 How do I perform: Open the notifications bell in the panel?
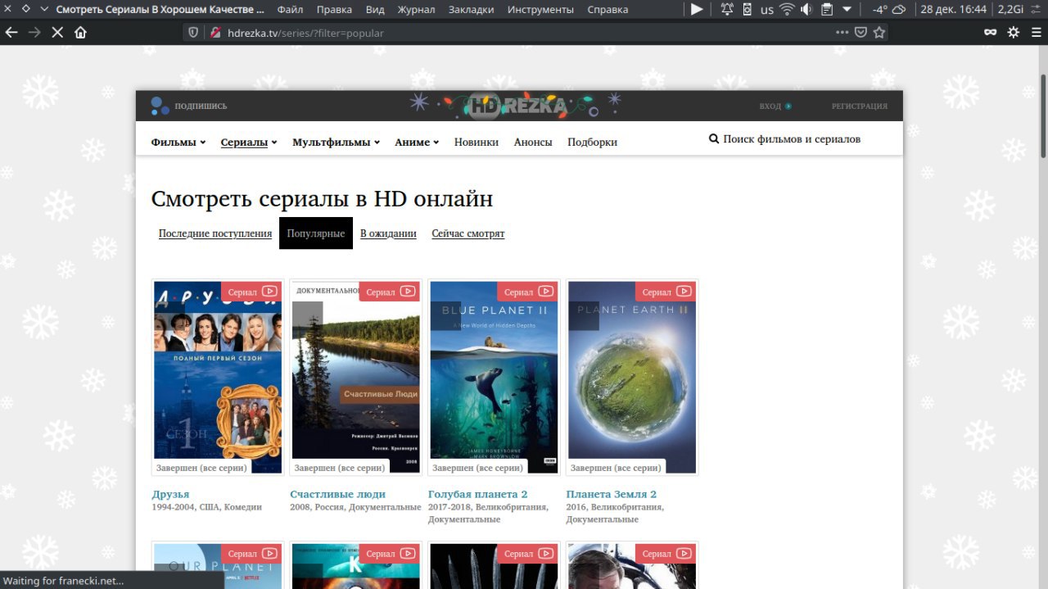(727, 10)
